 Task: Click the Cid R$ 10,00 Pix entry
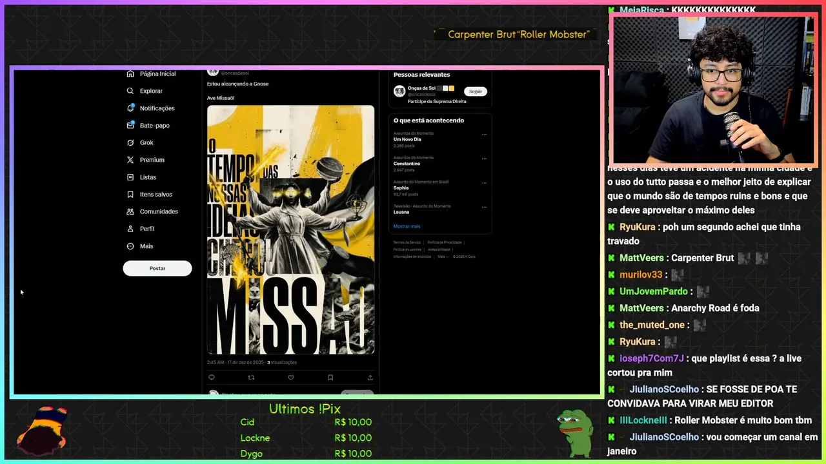(306, 422)
